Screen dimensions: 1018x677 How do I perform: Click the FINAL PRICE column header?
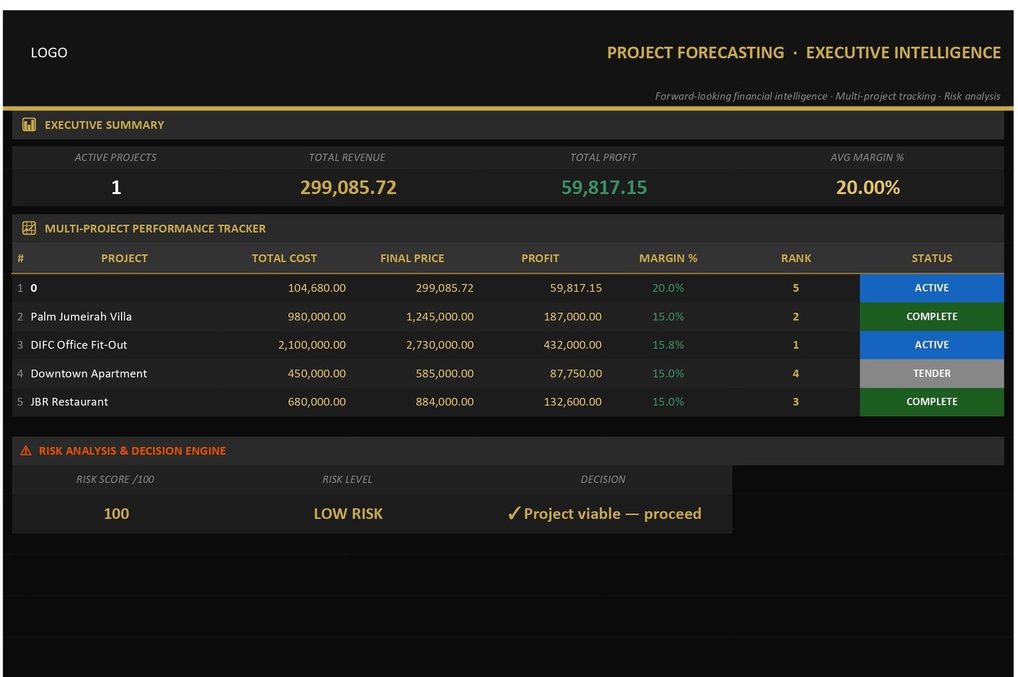click(412, 258)
